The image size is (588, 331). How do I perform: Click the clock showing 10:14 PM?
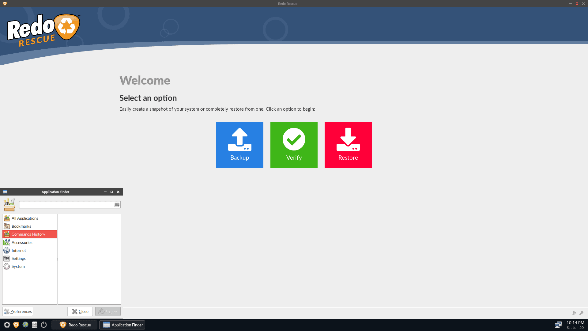(x=575, y=323)
